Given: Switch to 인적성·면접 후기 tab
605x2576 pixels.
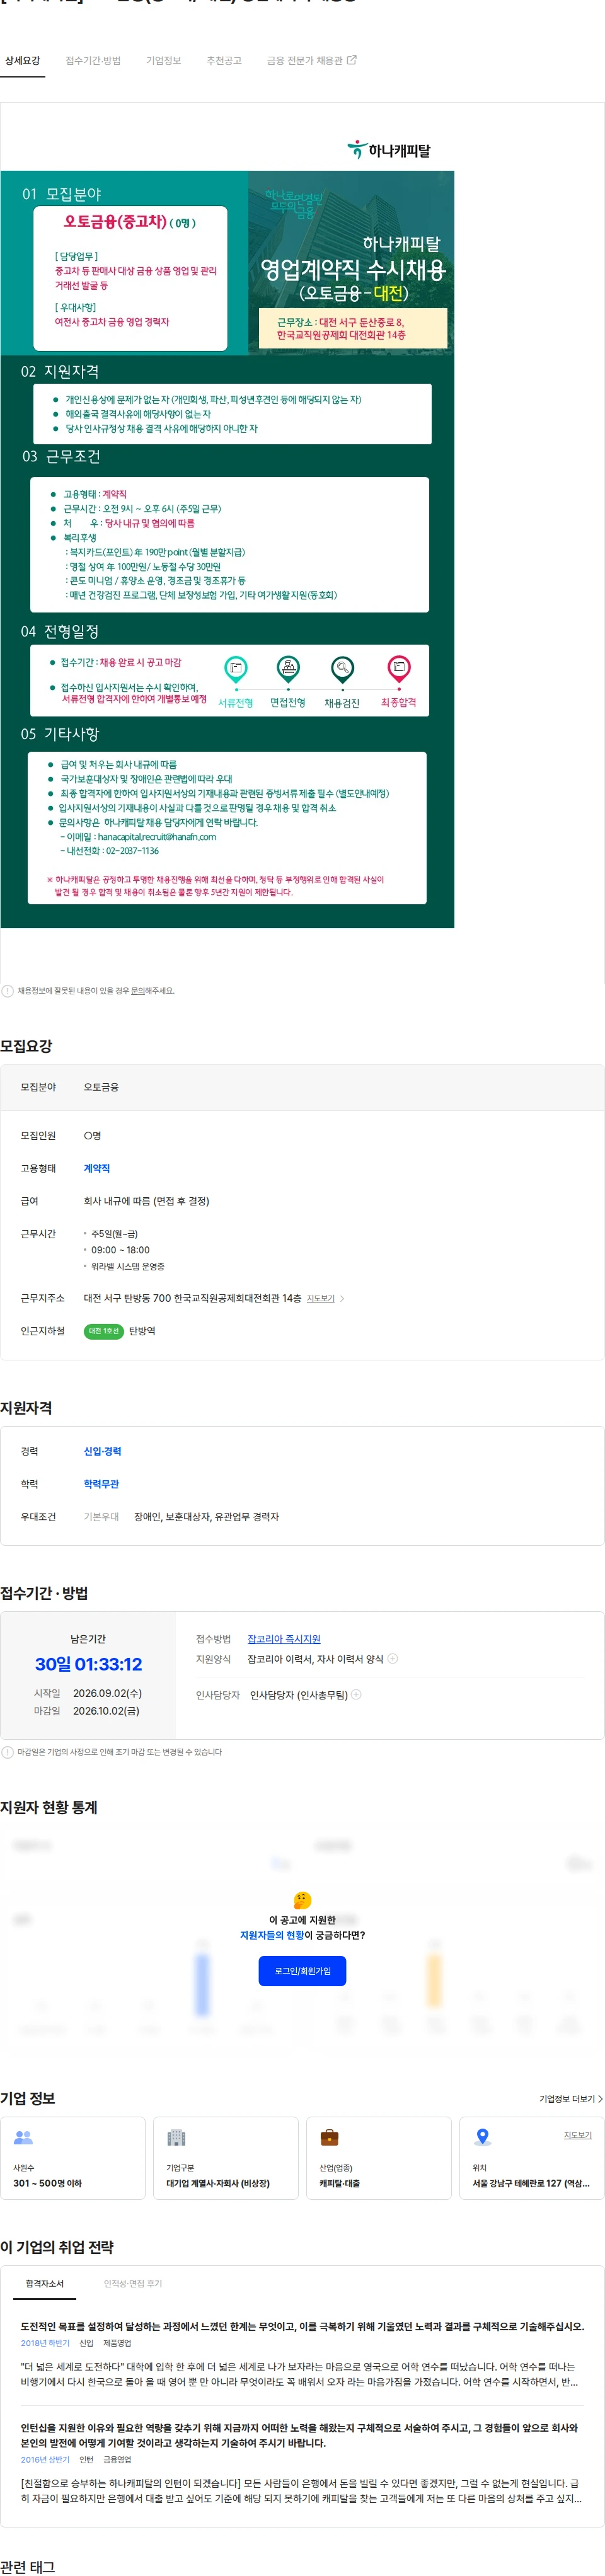Looking at the screenshot, I should 132,2283.
